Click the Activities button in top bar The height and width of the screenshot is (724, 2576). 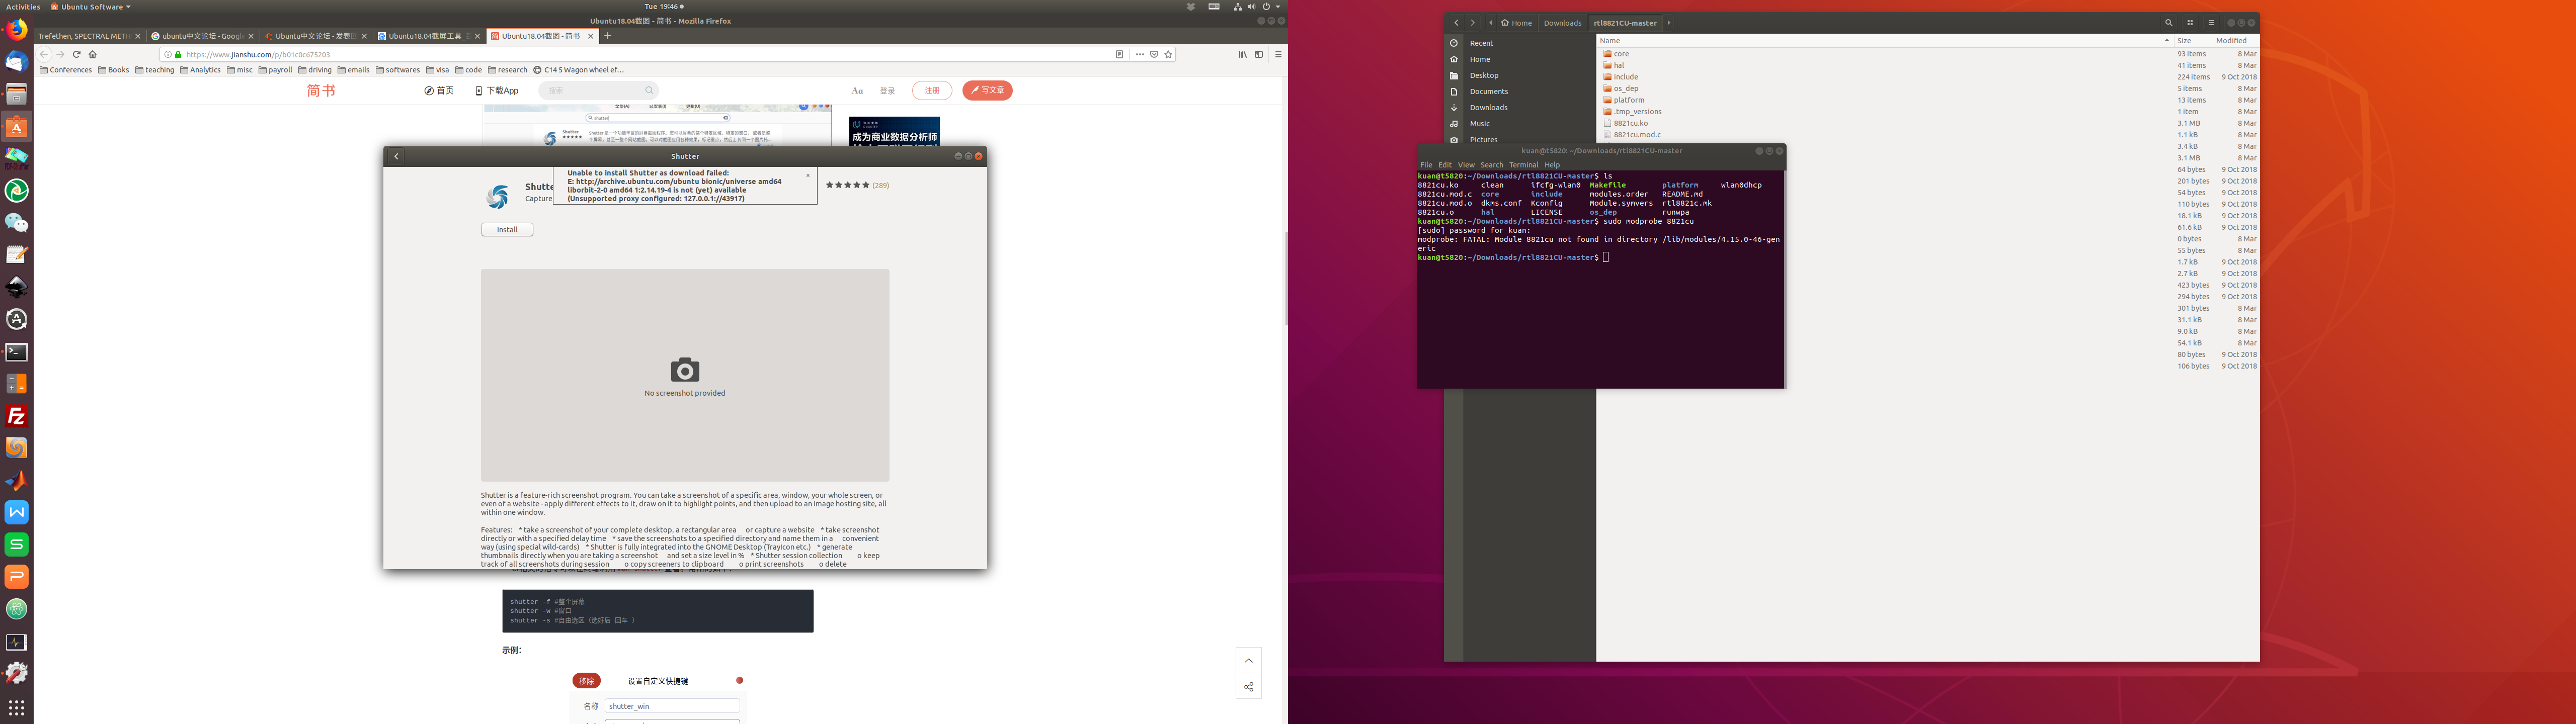pos(22,6)
